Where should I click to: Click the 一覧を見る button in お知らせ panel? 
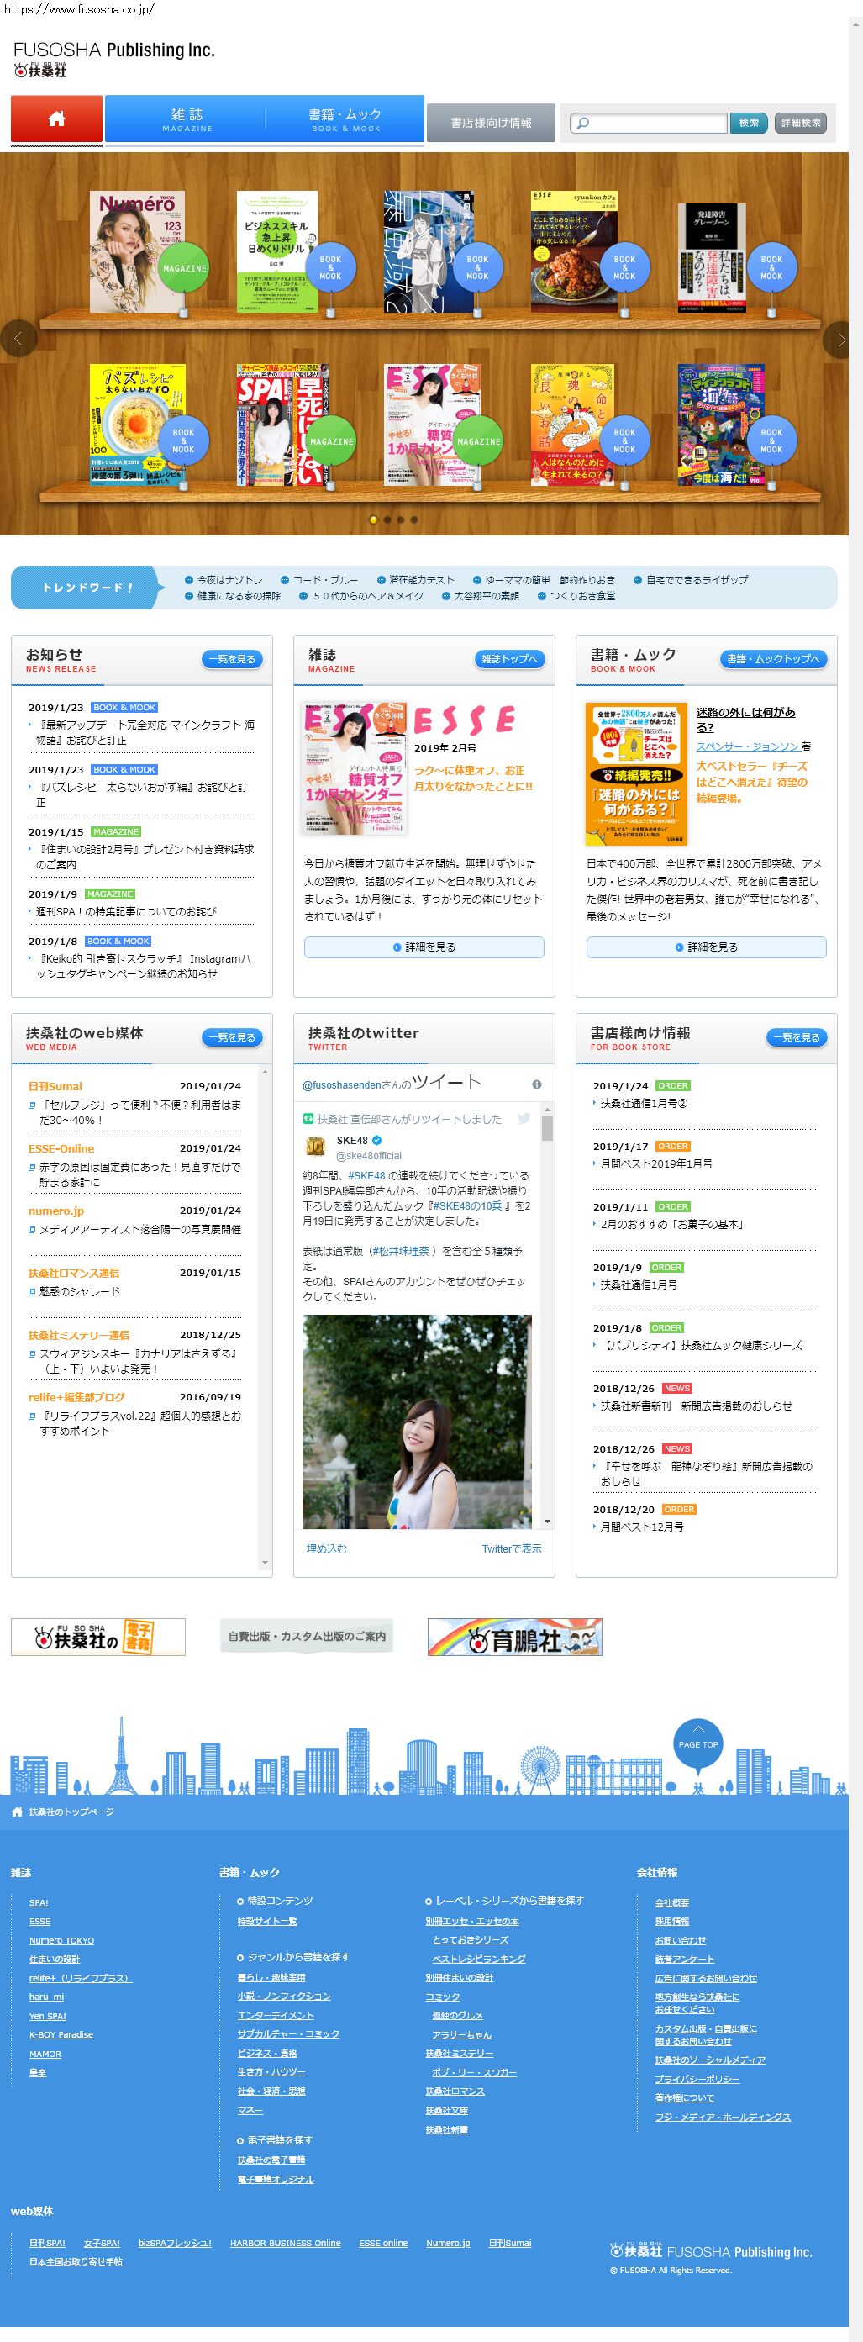tap(233, 659)
